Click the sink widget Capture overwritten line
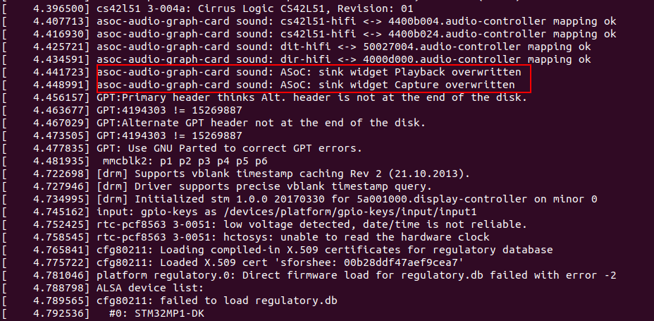This screenshot has height=321, width=654. click(306, 85)
